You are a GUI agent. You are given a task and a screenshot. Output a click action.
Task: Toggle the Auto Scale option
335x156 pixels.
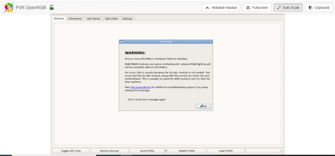coord(288,8)
